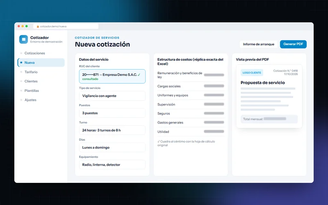The image size is (328, 205).
Task: Open the Turno field with 24 horas
Action: tap(112, 130)
